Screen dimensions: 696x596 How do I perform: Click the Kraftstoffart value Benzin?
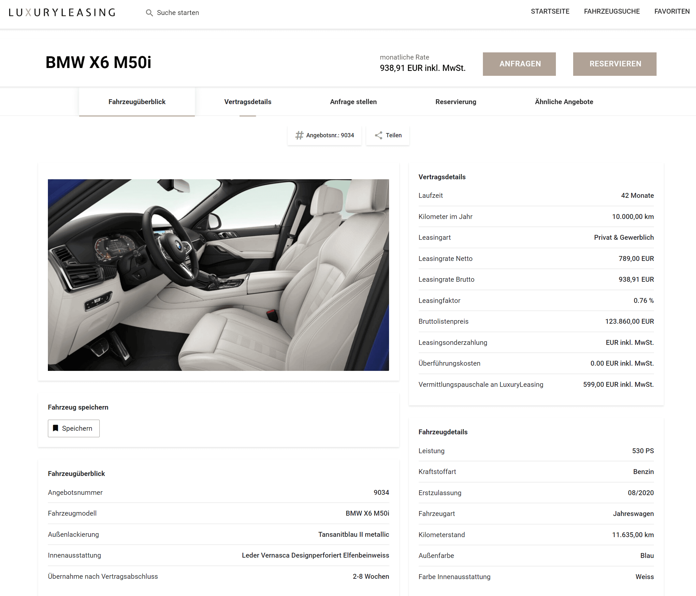point(643,472)
